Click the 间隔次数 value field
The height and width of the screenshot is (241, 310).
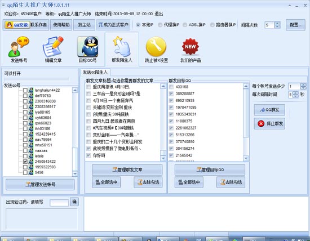coord(269,25)
